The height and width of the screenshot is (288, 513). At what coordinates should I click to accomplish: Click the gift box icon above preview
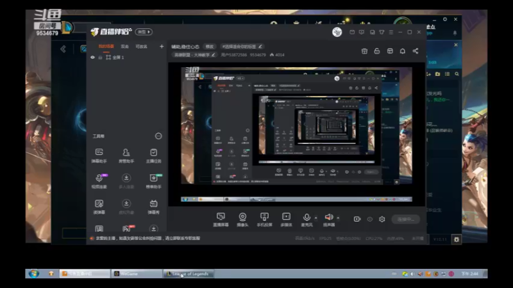point(364,51)
